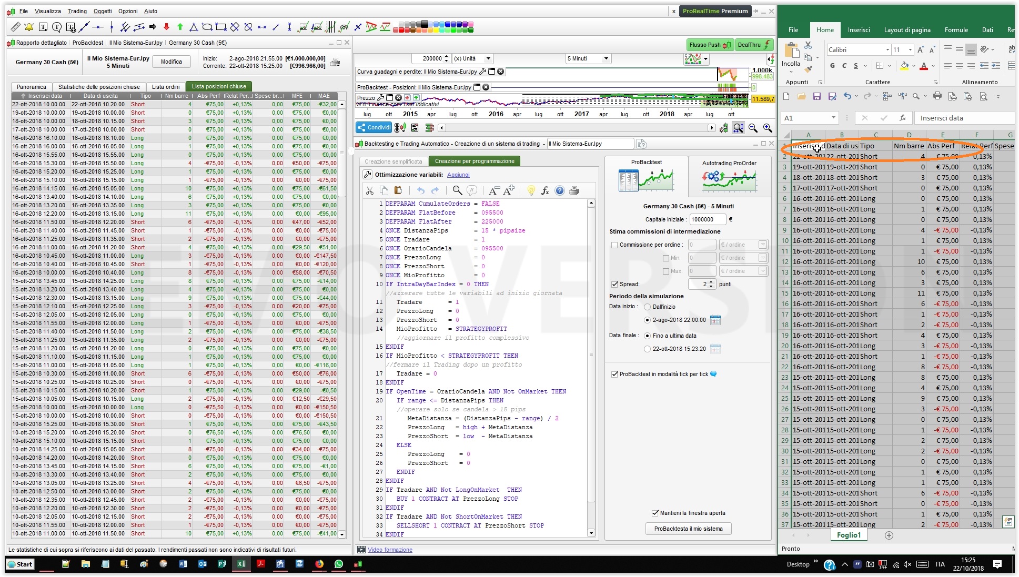Click the chart zoom in magnifier

[x=768, y=128]
